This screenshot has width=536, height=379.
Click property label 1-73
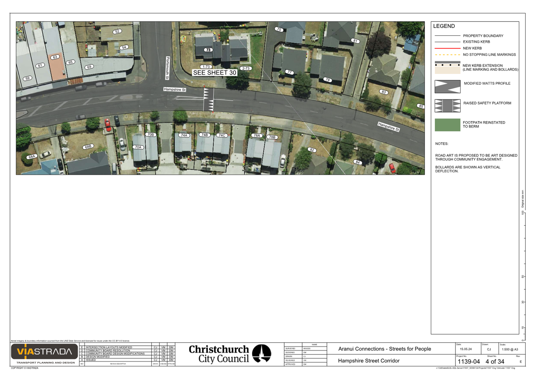pyautogui.click(x=206, y=67)
